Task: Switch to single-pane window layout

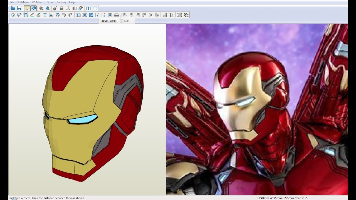Action: click(x=95, y=8)
